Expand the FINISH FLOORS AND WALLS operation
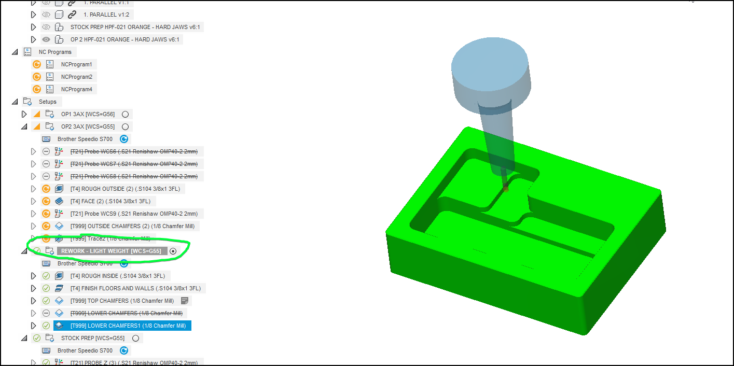This screenshot has width=734, height=366. [33, 288]
